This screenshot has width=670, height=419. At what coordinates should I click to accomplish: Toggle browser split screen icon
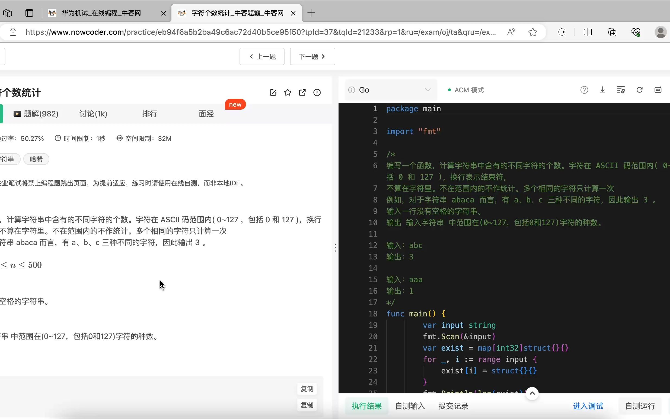588,32
